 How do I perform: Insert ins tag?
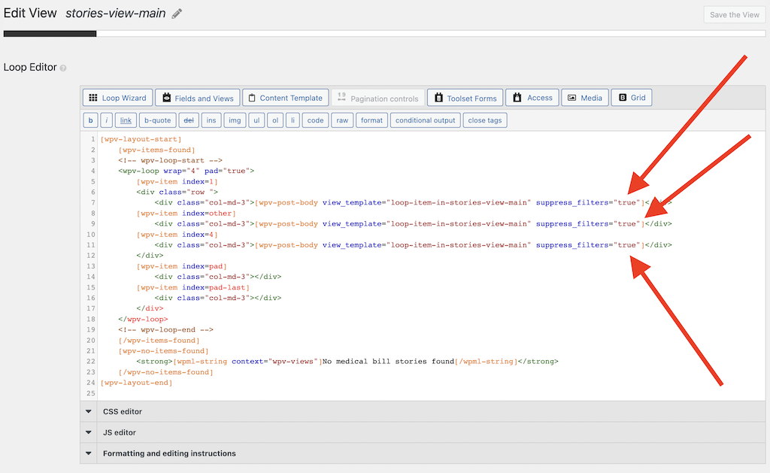(211, 120)
